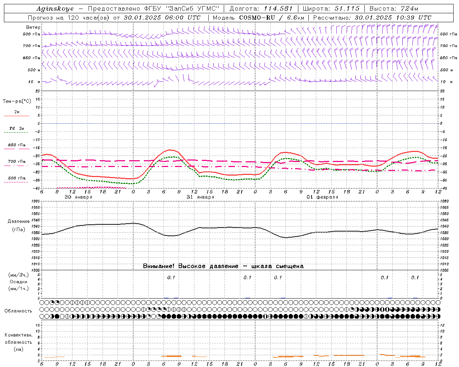This screenshot has width=459, height=367.
Task: Click the "Тем-ра(°C)" temperature panel label
Action: point(17,101)
